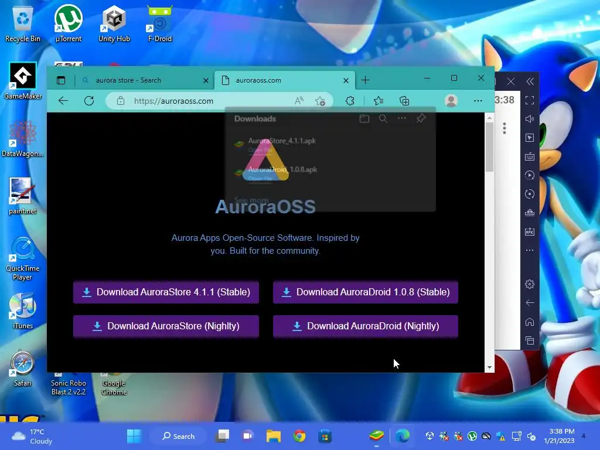Go to BlueStacks Android home

pyautogui.click(x=530, y=322)
